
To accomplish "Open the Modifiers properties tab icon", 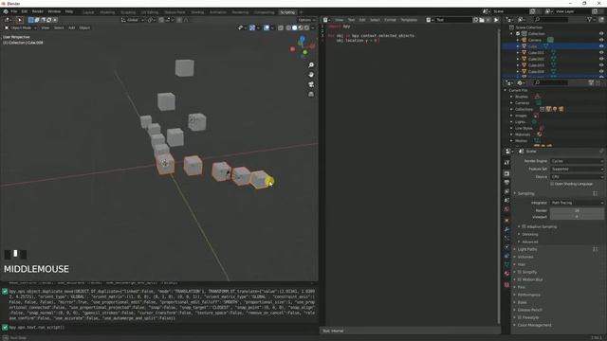I will pos(506,229).
